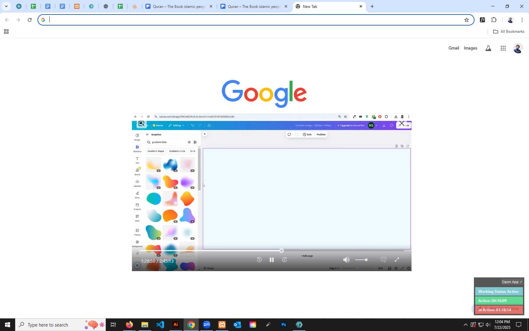Screen dimensions: 529x331
Task: Click the taskbar search box
Action: [60, 325]
